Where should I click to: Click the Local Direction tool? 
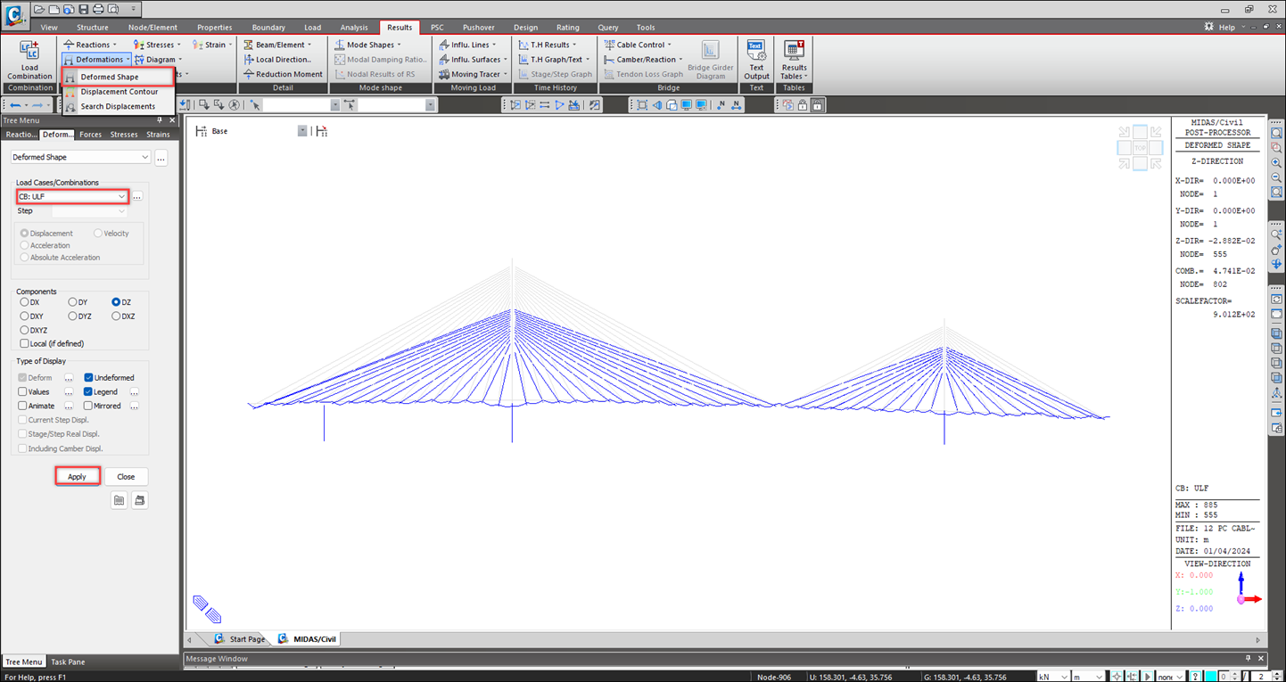click(277, 60)
